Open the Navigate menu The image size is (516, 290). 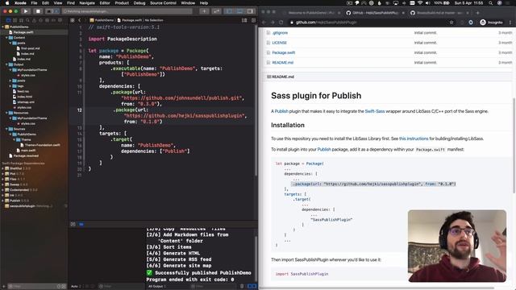pyautogui.click(x=87, y=3)
